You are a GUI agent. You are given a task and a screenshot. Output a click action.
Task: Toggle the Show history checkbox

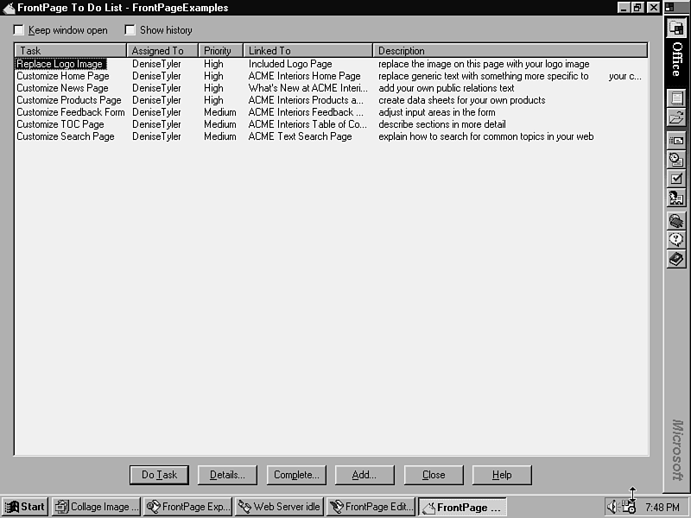coord(130,30)
